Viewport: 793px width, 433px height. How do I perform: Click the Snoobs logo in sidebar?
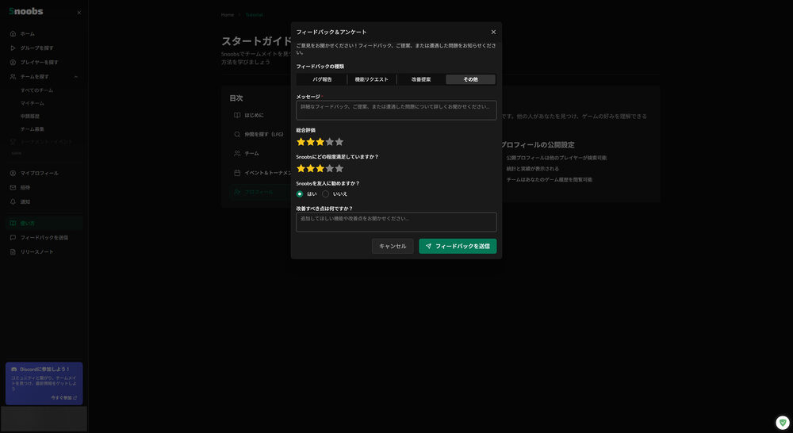pos(26,11)
